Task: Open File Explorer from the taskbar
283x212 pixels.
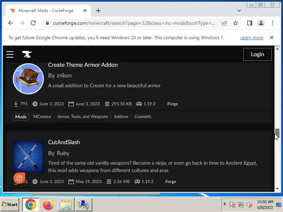Action: [x=66, y=205]
